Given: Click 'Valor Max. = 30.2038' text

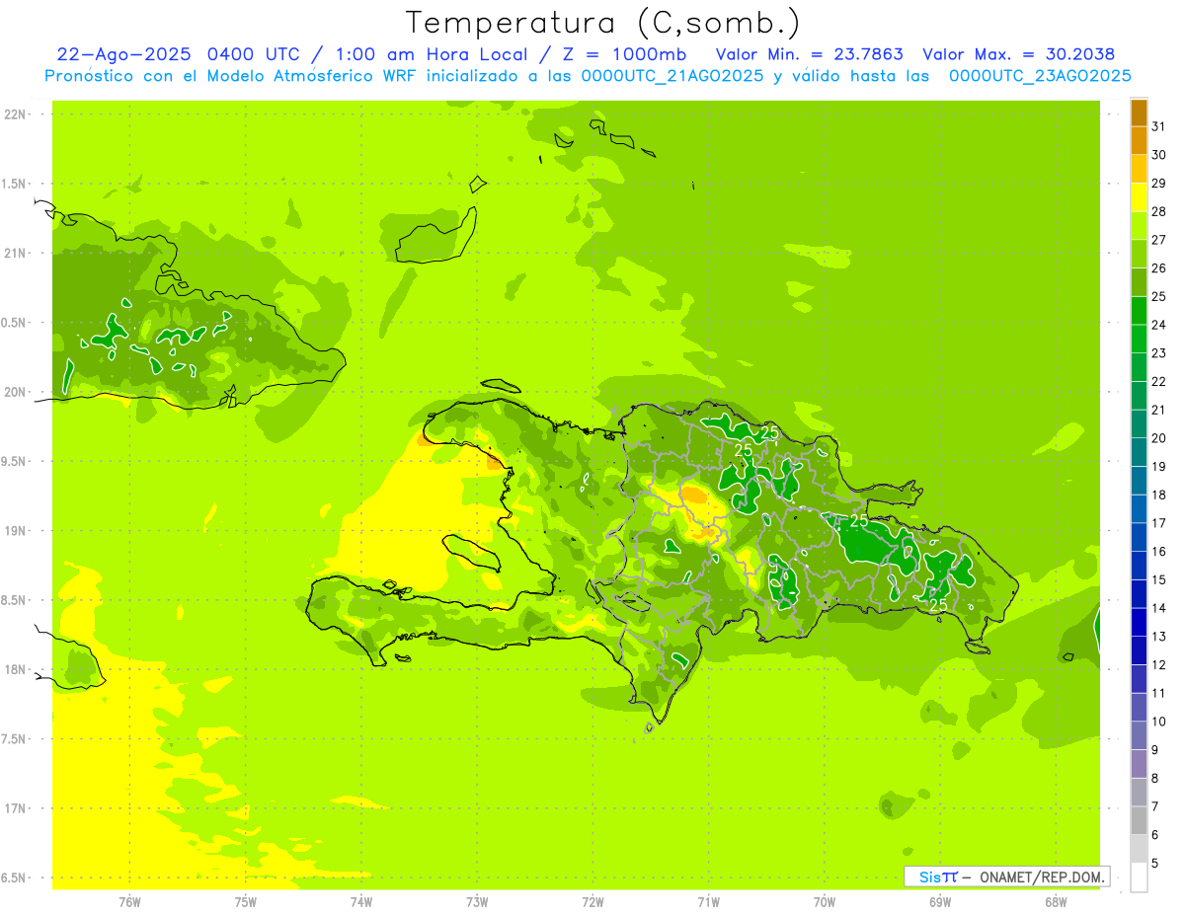Looking at the screenshot, I should tap(1018, 54).
